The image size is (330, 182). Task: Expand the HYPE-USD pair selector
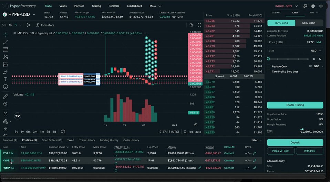click(x=34, y=14)
